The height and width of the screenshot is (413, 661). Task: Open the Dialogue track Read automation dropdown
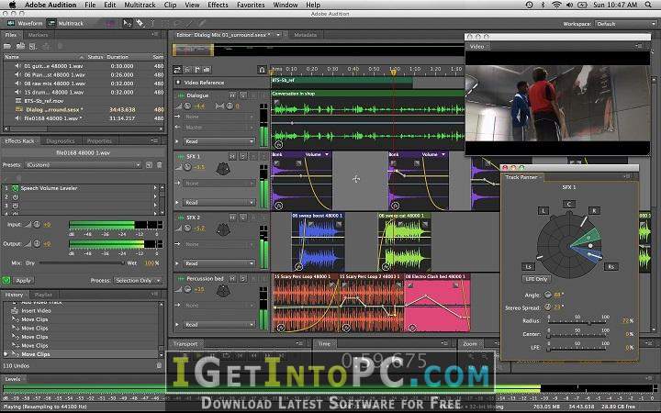[x=218, y=141]
